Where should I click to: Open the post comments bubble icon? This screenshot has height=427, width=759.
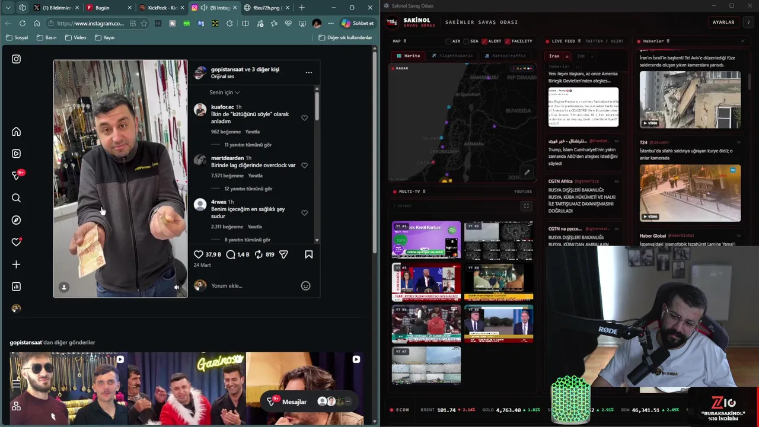[x=231, y=254]
